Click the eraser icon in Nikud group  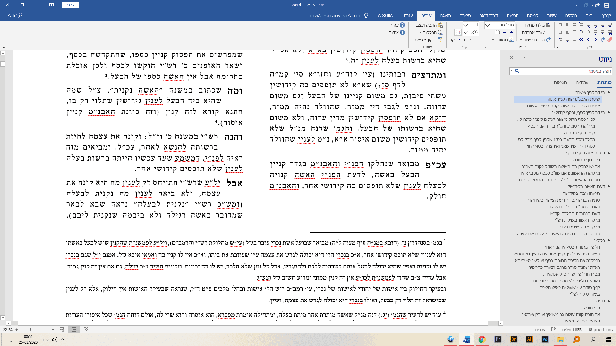pyautogui.click(x=610, y=40)
